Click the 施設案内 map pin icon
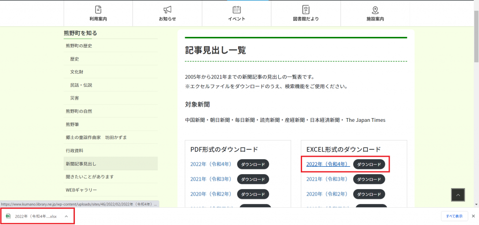This screenshot has width=479, height=225. 375,10
